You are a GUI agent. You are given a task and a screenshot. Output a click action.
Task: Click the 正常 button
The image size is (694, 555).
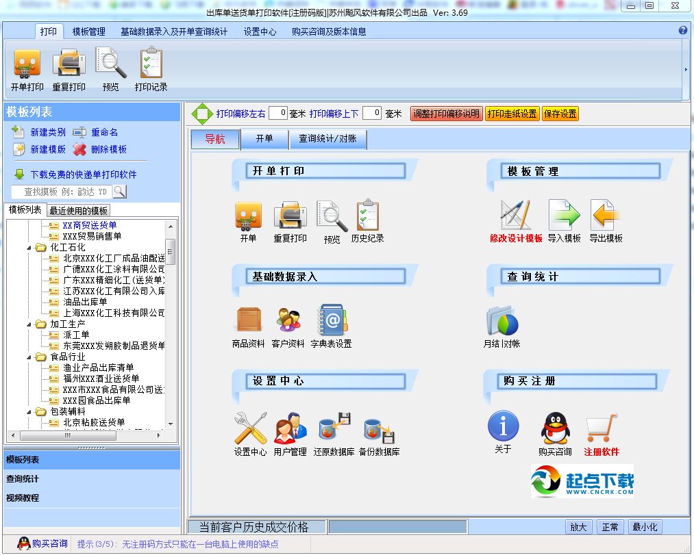[x=610, y=527]
